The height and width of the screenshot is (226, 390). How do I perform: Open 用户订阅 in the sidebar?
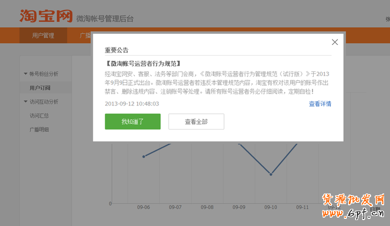pos(40,88)
